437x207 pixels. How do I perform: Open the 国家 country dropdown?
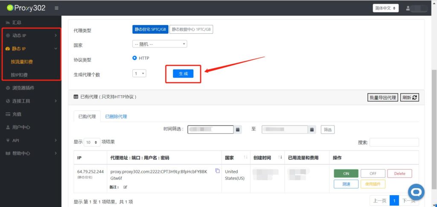tap(160, 44)
